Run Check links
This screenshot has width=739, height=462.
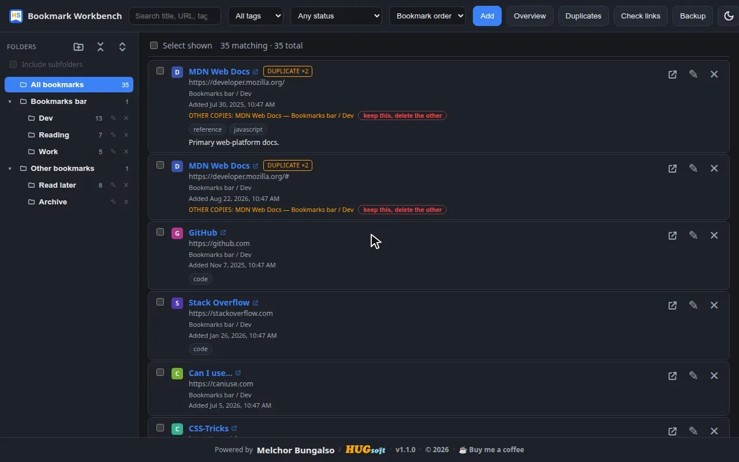point(640,16)
